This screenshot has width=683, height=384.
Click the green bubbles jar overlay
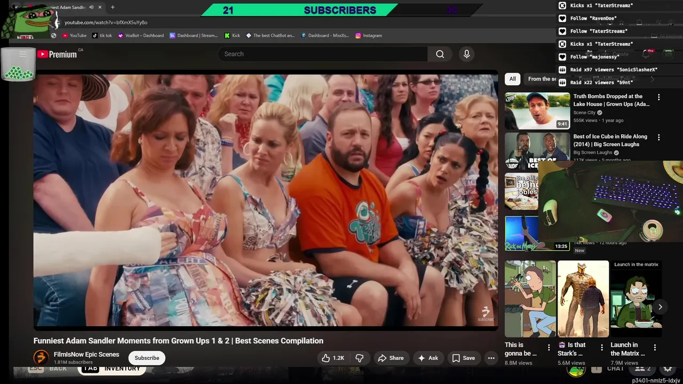19,65
